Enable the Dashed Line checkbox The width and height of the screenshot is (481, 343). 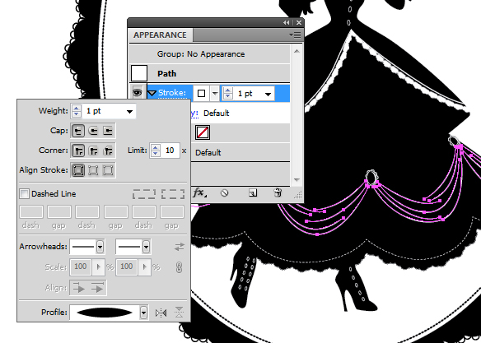coord(24,193)
